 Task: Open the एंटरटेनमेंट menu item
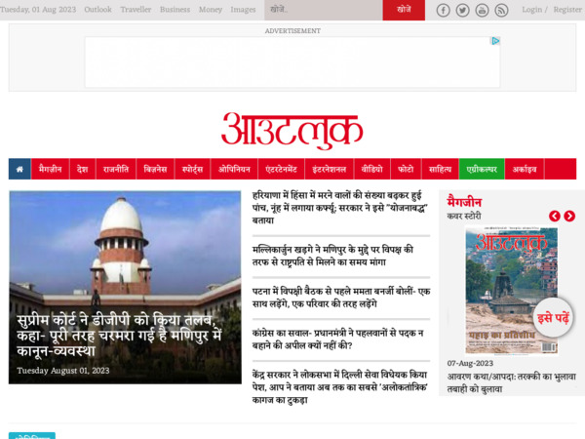click(282, 169)
